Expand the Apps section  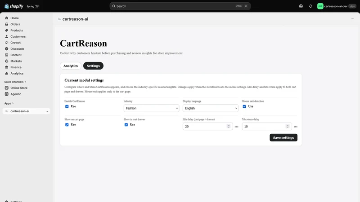coord(9,103)
